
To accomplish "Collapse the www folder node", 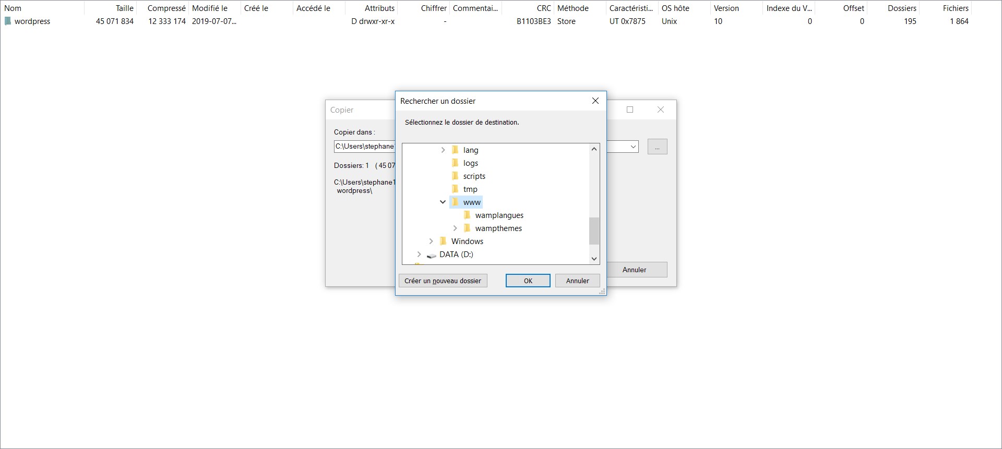I will pyautogui.click(x=443, y=202).
